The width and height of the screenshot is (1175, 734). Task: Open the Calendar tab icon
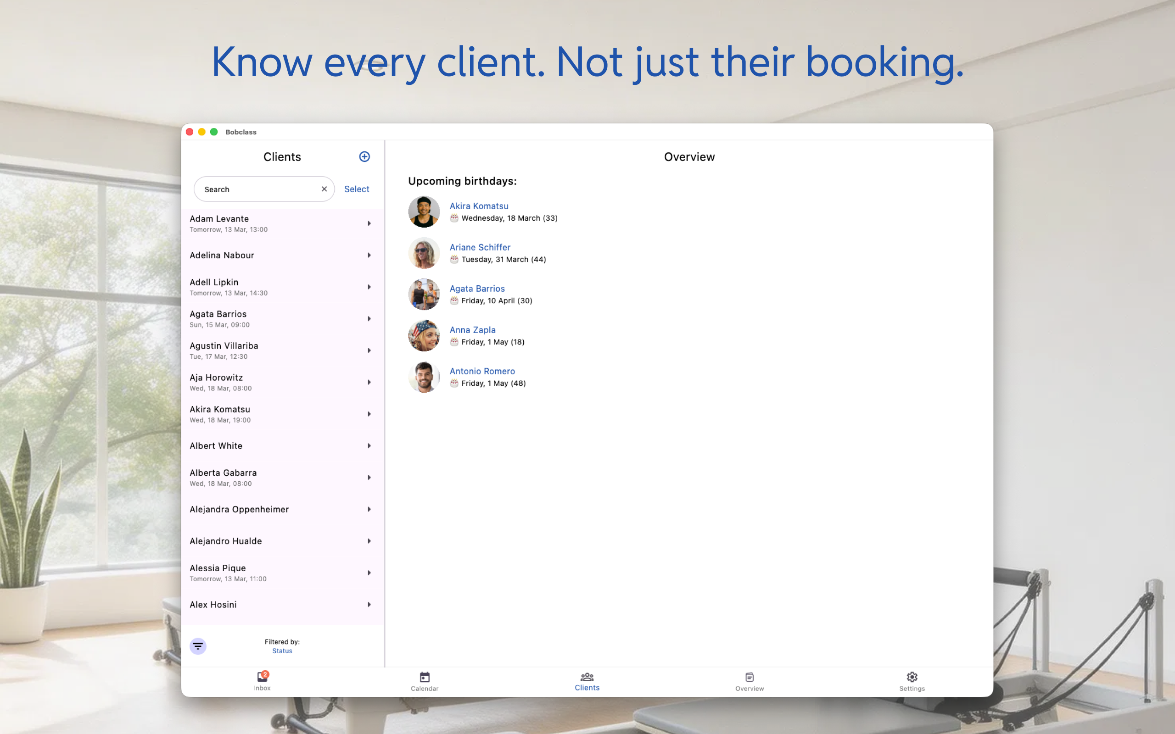(425, 677)
